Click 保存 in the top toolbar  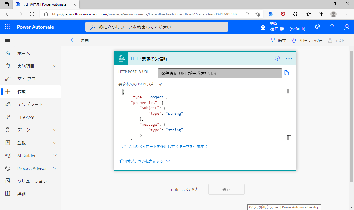(x=278, y=40)
